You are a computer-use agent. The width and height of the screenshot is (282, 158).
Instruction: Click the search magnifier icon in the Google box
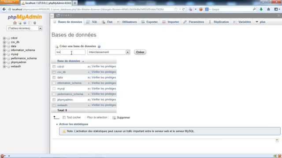[254, 9]
